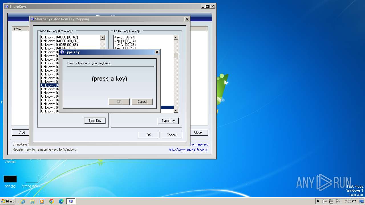Click SharpKeys taskbar button
The width and height of the screenshot is (365, 205).
pos(71,201)
